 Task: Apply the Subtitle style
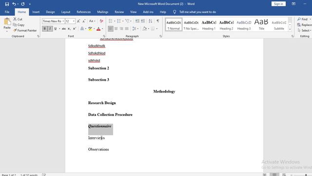279,25
